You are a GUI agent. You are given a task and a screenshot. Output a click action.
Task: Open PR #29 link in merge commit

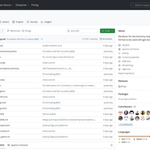62,120
